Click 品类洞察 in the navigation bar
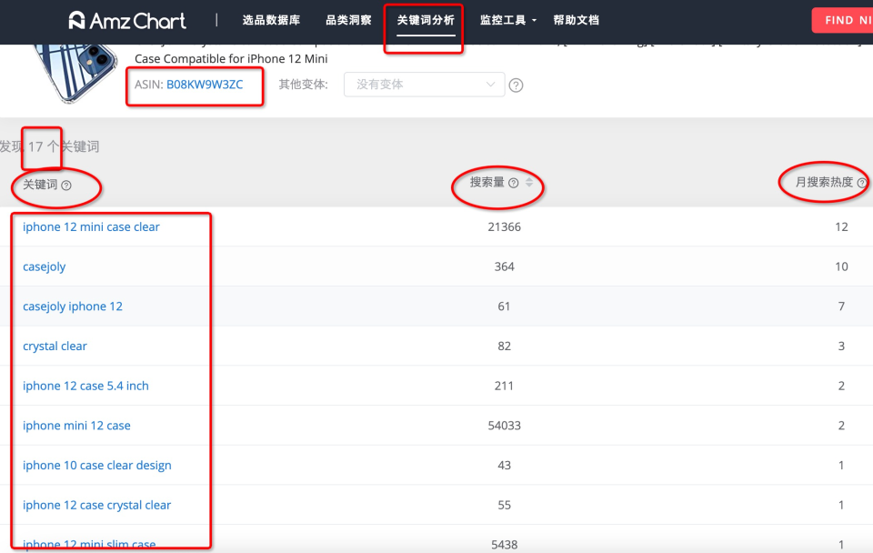 [346, 20]
